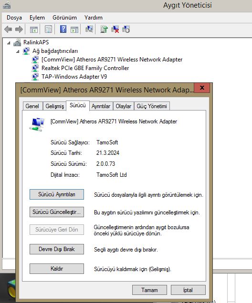This screenshot has height=303, width=252.
Task: Confirm the dialog with Tamam
Action: pyautogui.click(x=149, y=290)
